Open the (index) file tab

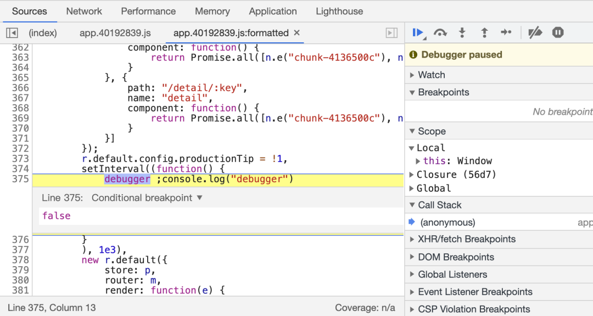[43, 33]
